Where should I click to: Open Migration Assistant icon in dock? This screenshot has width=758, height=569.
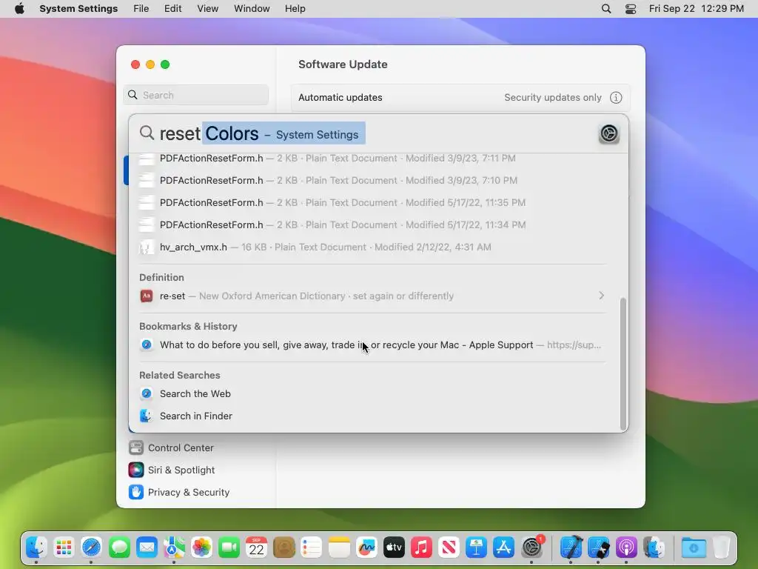[x=654, y=548]
